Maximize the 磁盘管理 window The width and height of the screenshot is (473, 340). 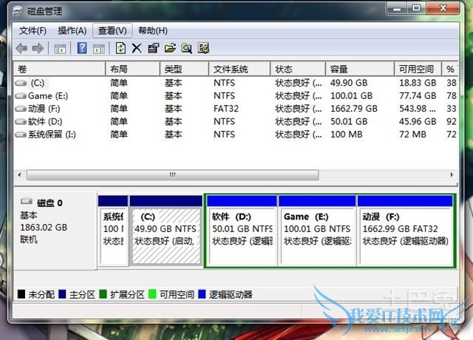(x=416, y=8)
